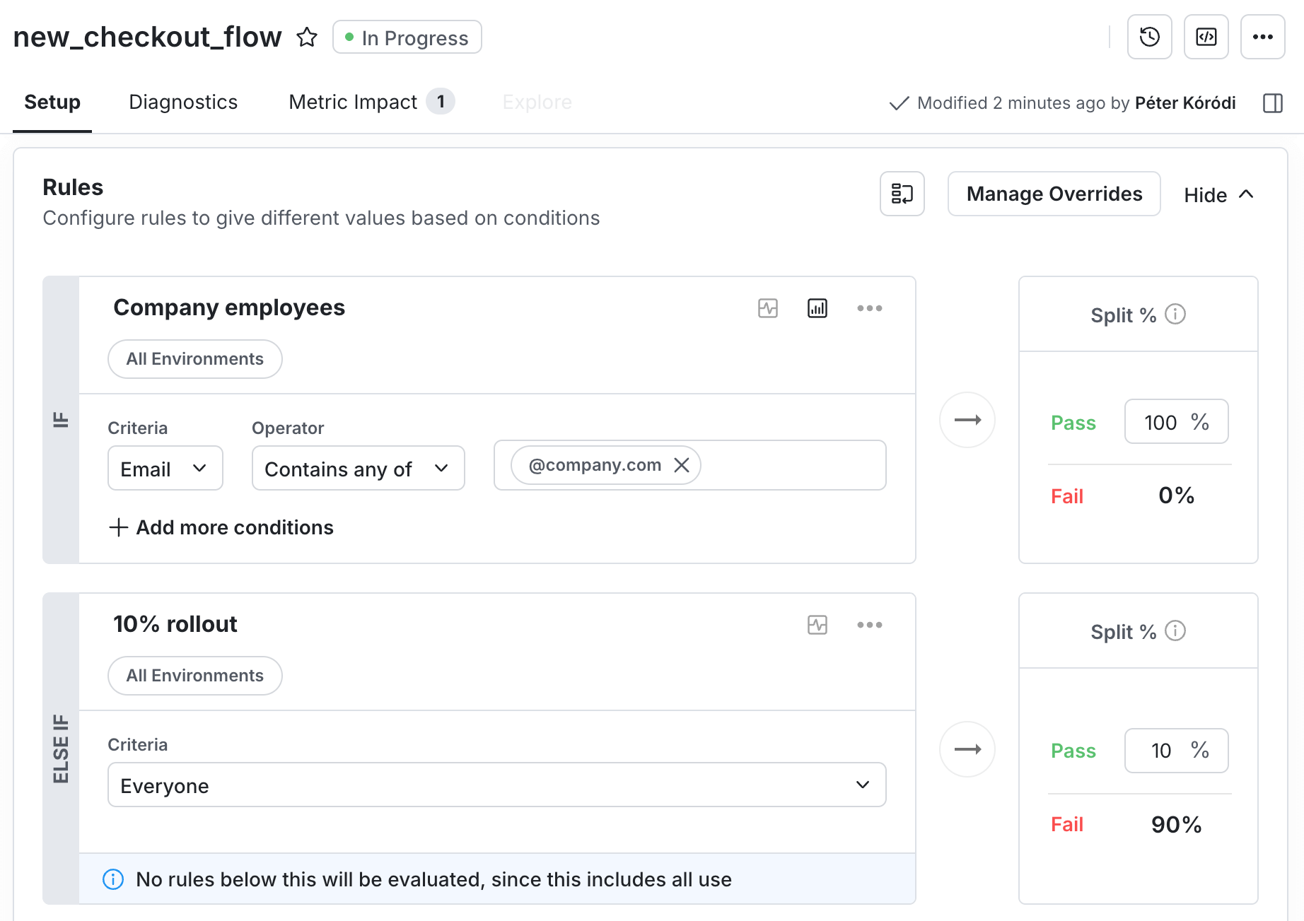Viewport: 1304px width, 921px height.
Task: Remove the @company.com value tag
Action: pyautogui.click(x=682, y=465)
